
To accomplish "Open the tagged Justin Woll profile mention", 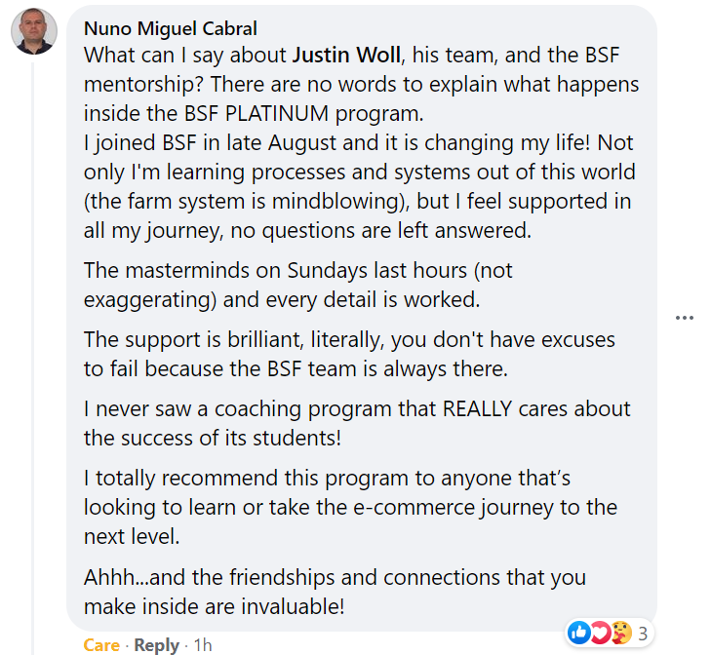I will pyautogui.click(x=346, y=55).
